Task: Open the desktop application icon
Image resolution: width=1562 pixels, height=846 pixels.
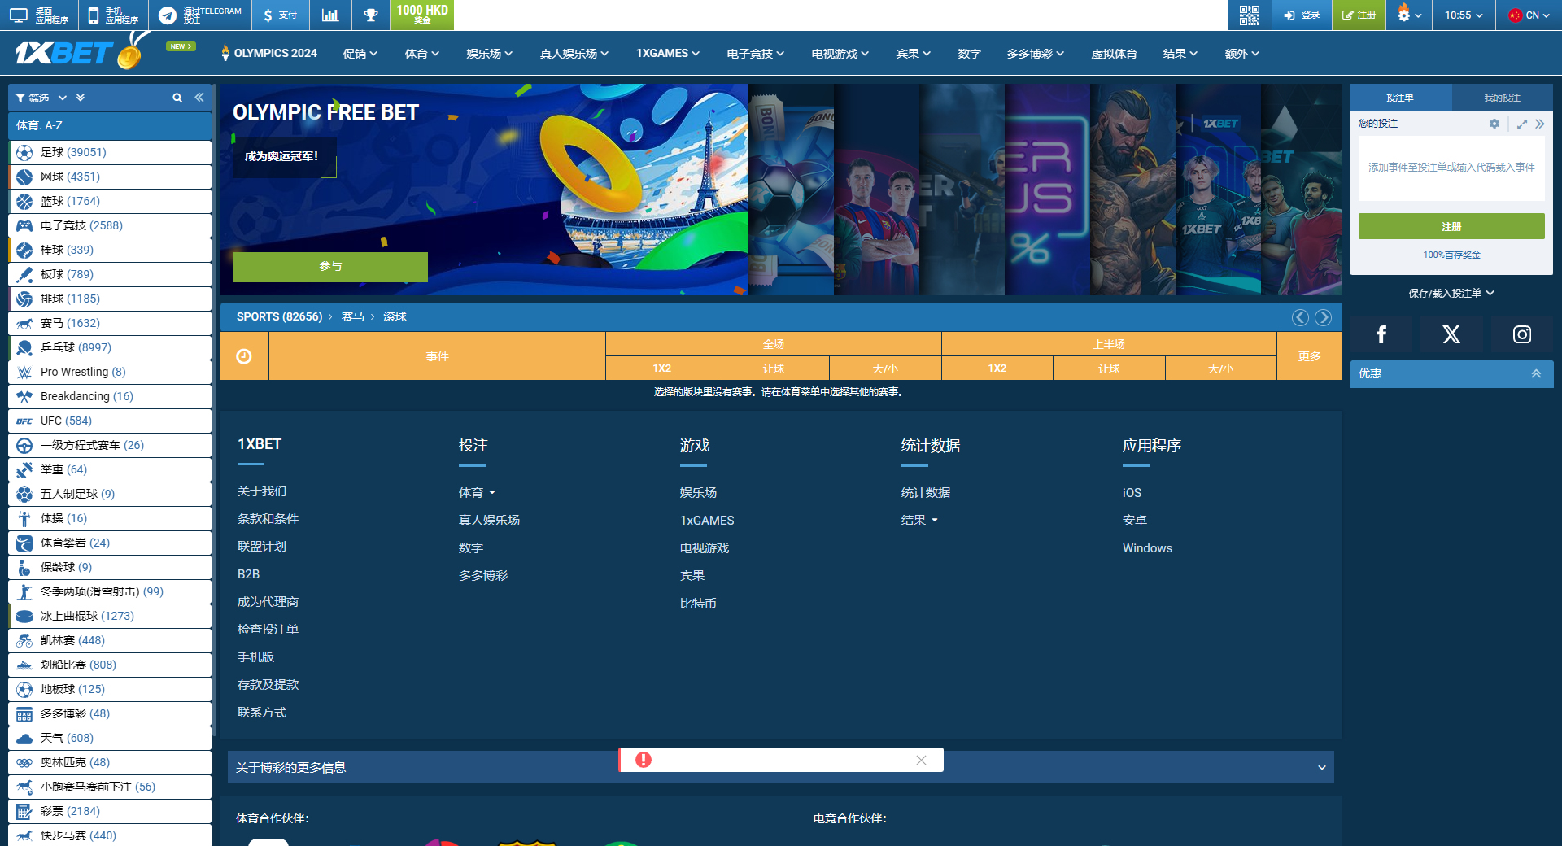Action: [19, 15]
